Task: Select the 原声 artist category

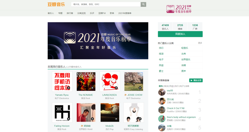Action: [x=184, y=71]
